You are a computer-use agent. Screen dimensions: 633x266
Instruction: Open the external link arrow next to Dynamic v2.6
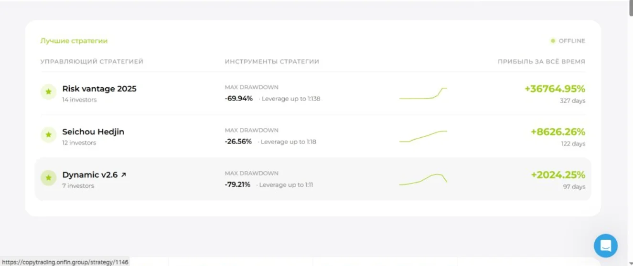point(124,175)
